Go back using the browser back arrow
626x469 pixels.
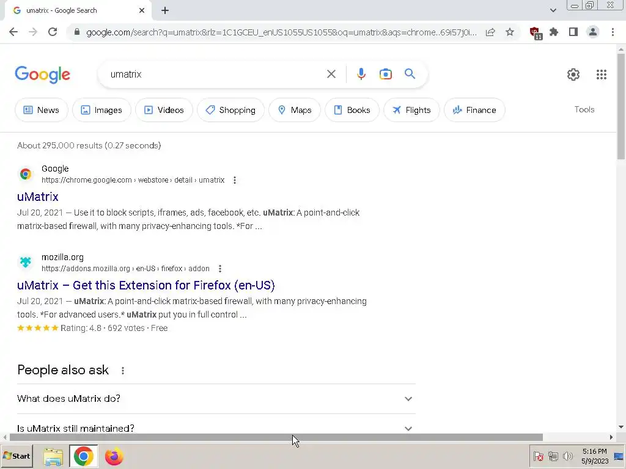click(x=13, y=32)
